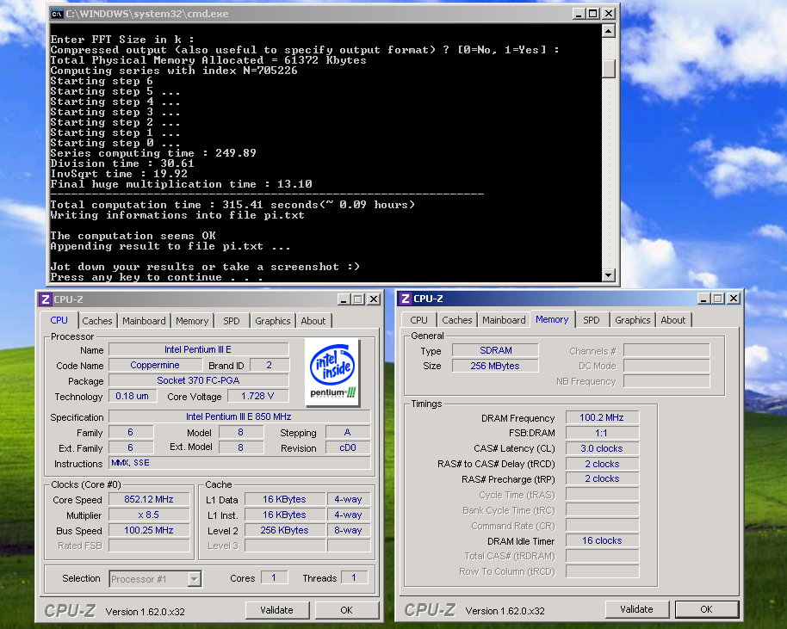
Task: Click CAS# Latency value '3.0 clocks'
Action: [x=602, y=448]
